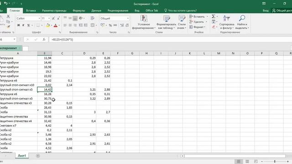This screenshot has height=164, width=292.
Task: Switch to Разметка страницы tab
Action: click(54, 10)
